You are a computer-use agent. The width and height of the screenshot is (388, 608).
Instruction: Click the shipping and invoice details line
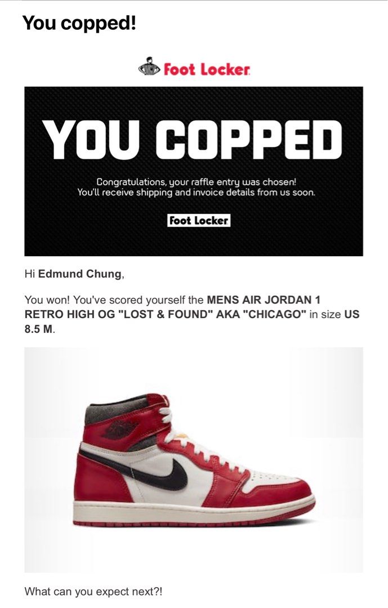pyautogui.click(x=196, y=193)
